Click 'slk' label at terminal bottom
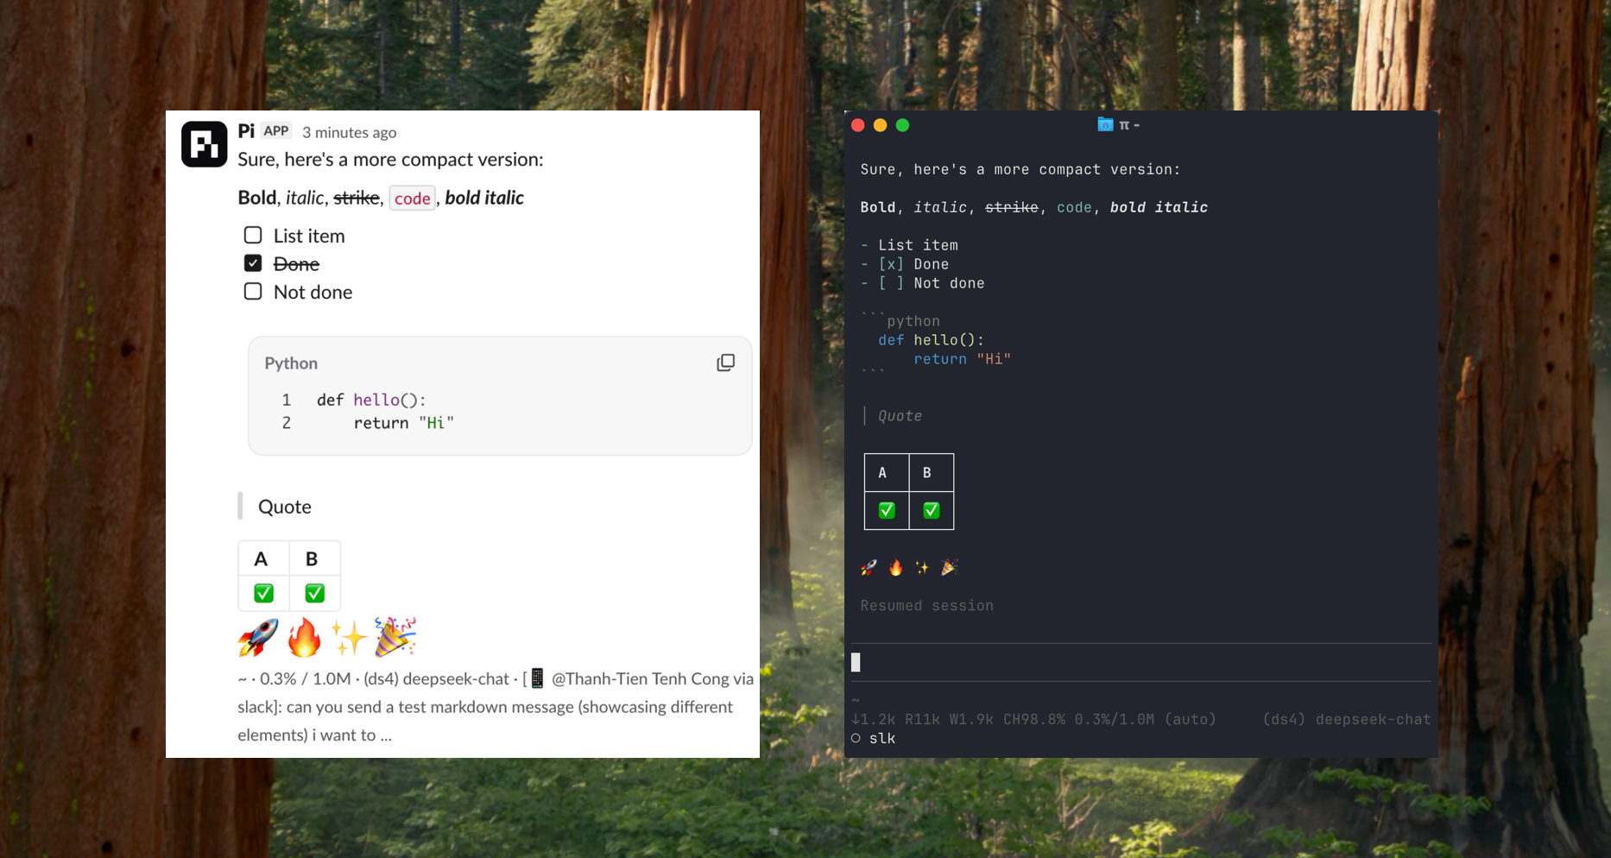Screen dimensions: 1611x858 [x=882, y=738]
